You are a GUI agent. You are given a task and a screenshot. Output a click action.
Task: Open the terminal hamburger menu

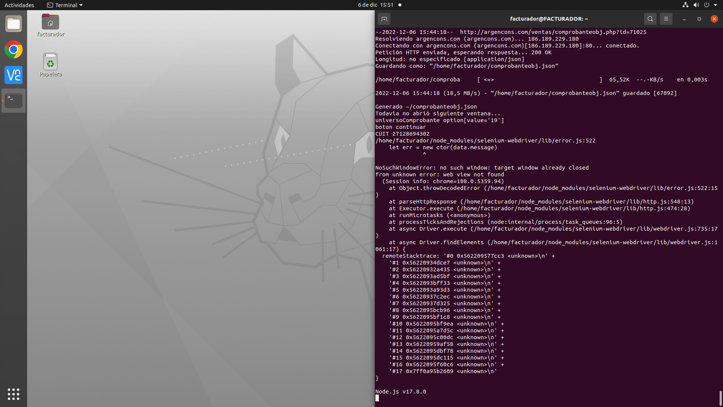pos(666,19)
